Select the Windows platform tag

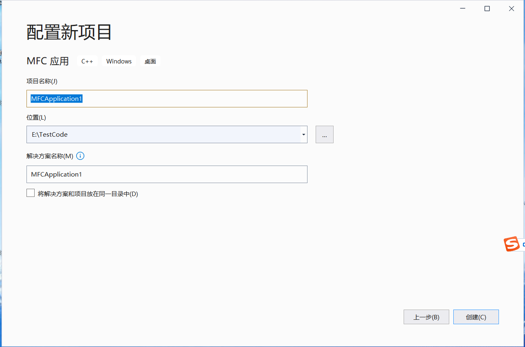[x=119, y=61]
